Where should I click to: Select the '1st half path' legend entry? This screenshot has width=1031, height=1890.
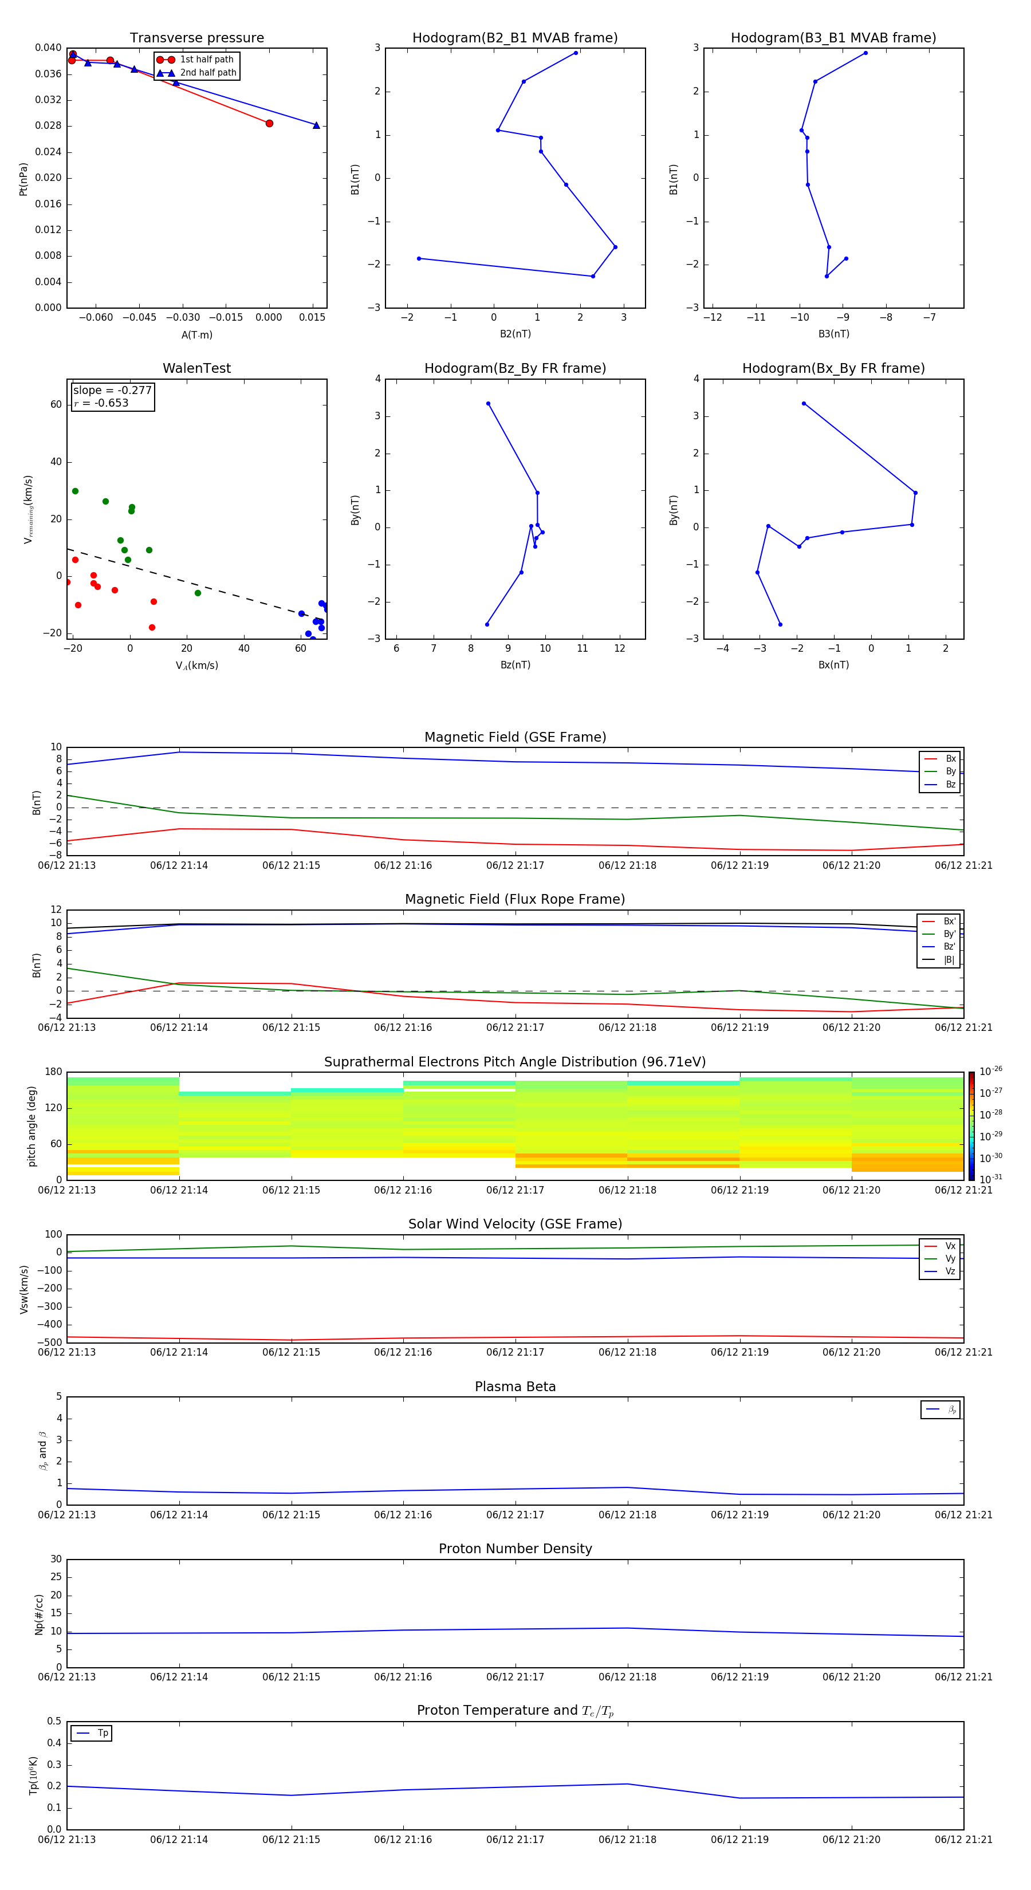pos(196,60)
